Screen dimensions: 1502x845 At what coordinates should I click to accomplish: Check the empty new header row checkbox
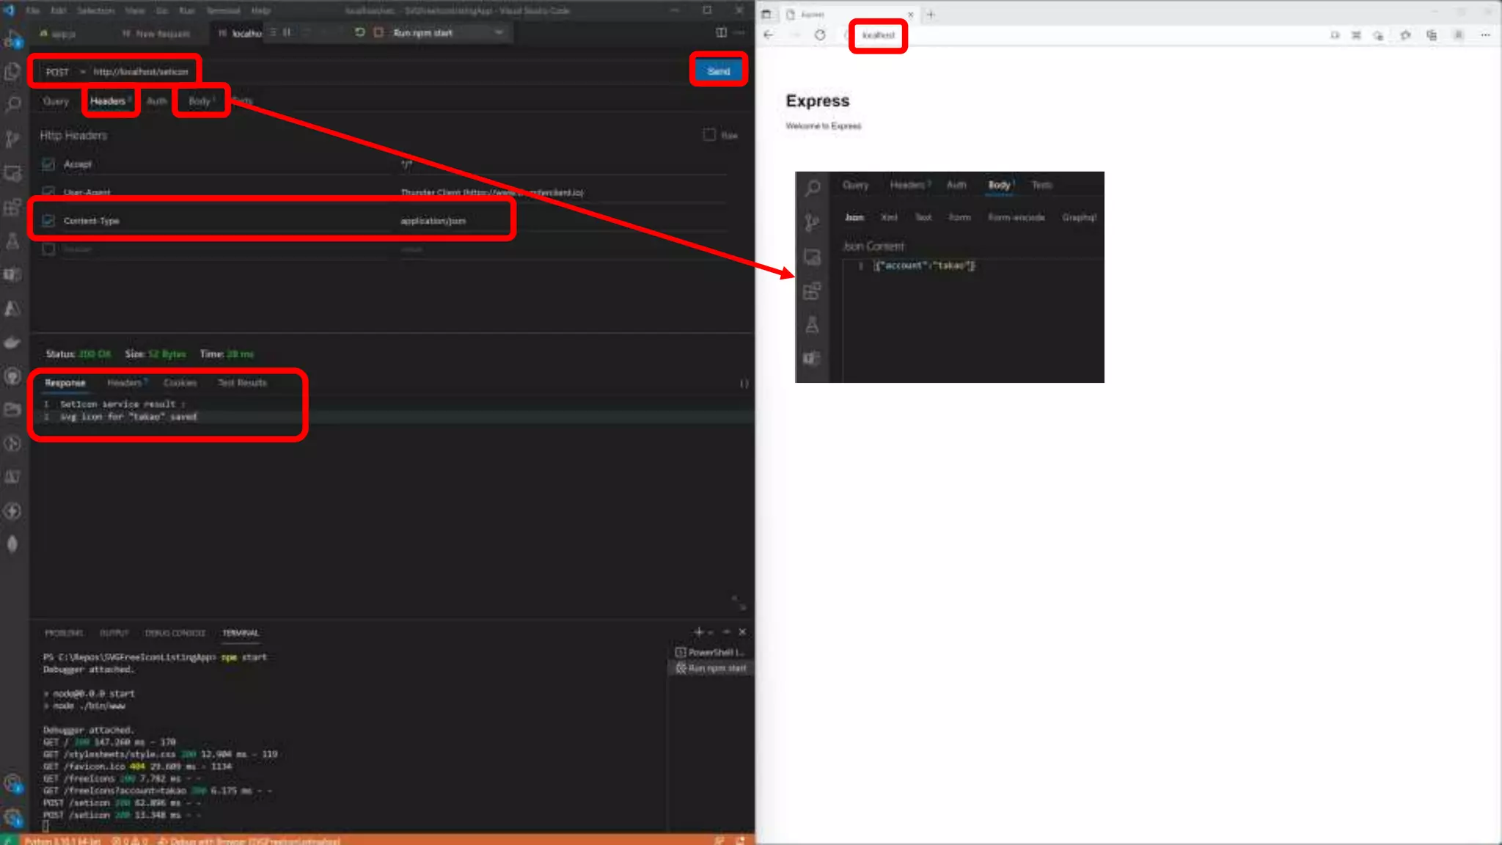[48, 249]
